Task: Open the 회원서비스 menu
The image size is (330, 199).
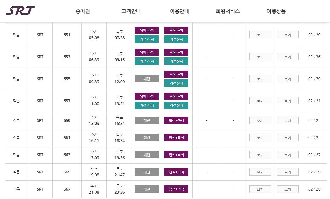Action: [228, 11]
